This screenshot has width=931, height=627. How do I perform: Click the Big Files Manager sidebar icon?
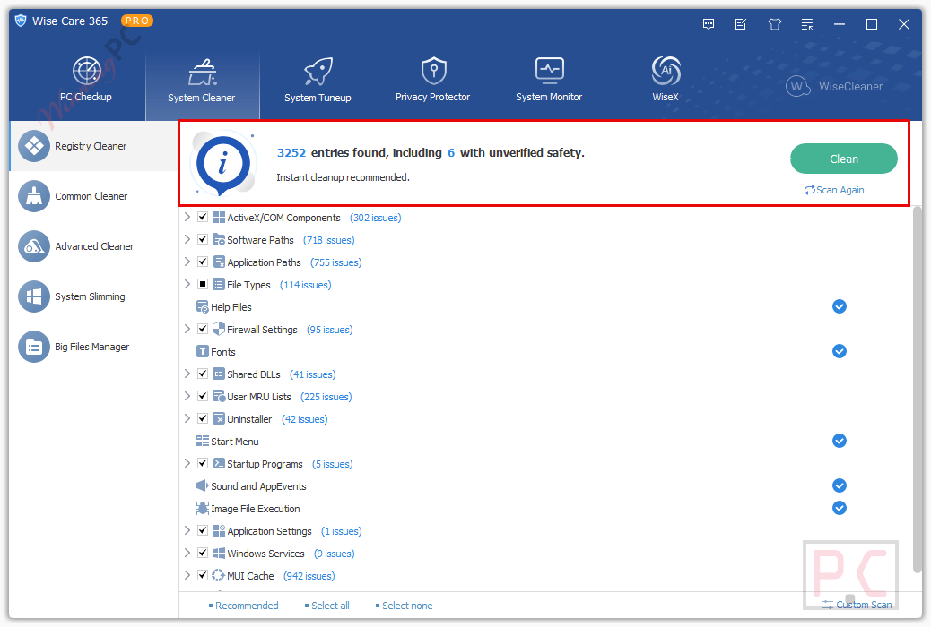[34, 347]
